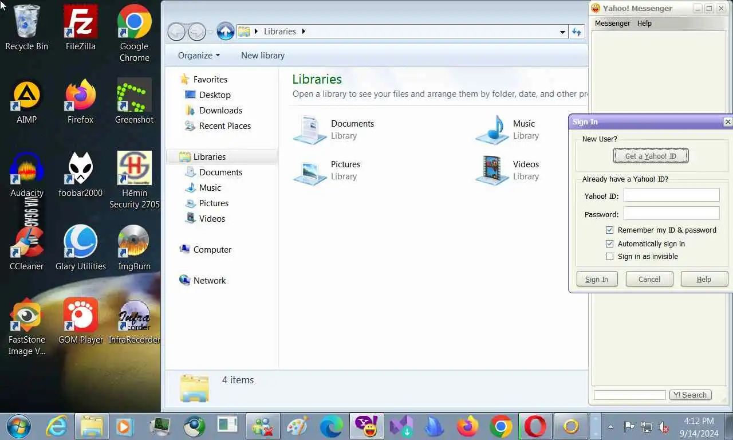Click the Y! Search button
733x440 pixels.
pos(690,395)
